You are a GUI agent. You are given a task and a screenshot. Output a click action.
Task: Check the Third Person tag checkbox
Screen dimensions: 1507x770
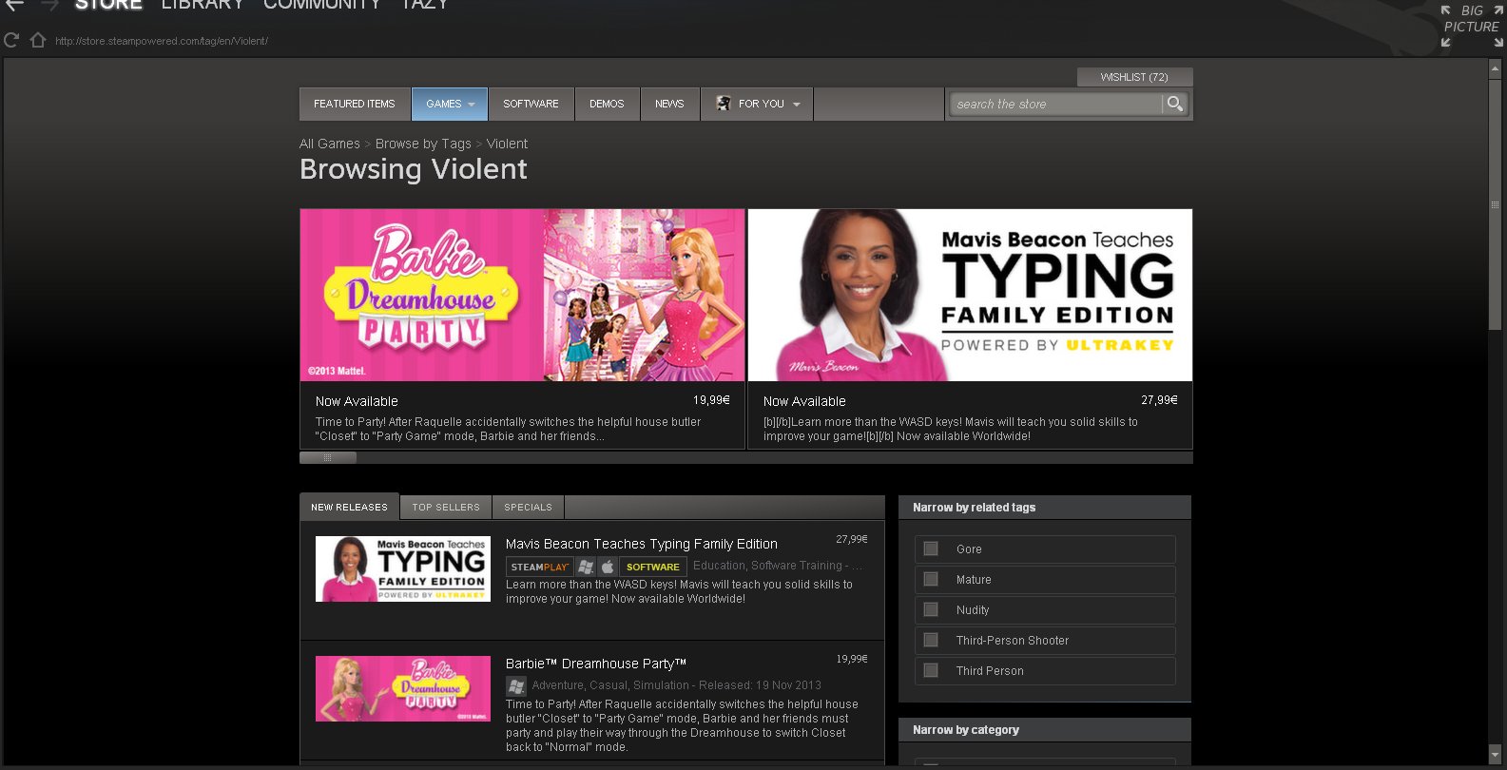pyautogui.click(x=931, y=671)
